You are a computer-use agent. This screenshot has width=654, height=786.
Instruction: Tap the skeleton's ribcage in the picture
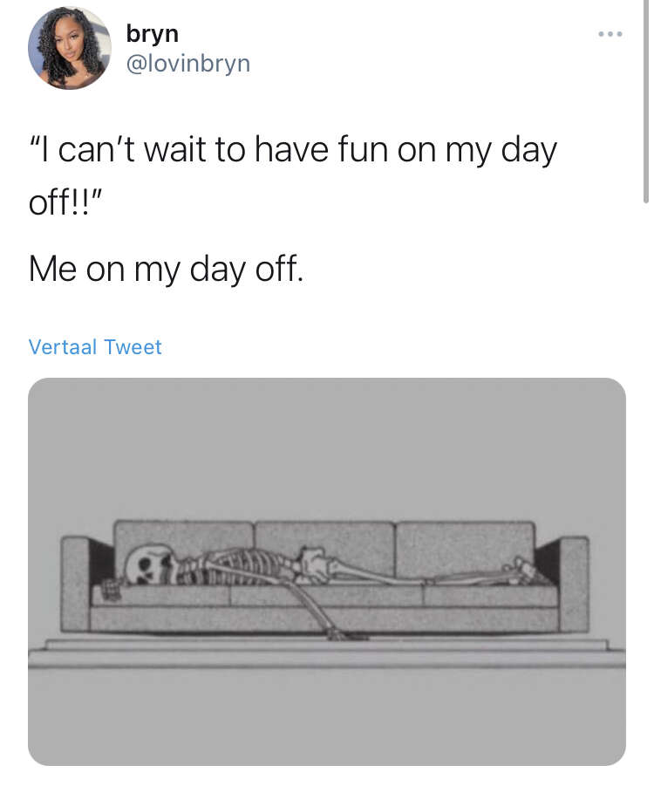pyautogui.click(x=241, y=565)
